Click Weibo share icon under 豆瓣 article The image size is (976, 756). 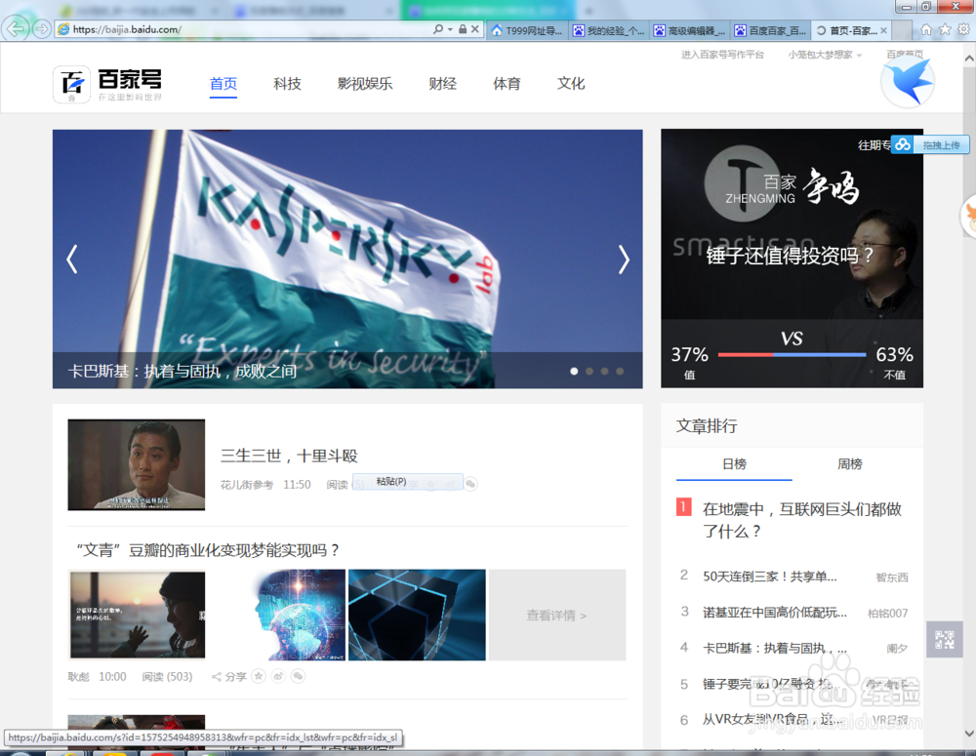pyautogui.click(x=278, y=676)
